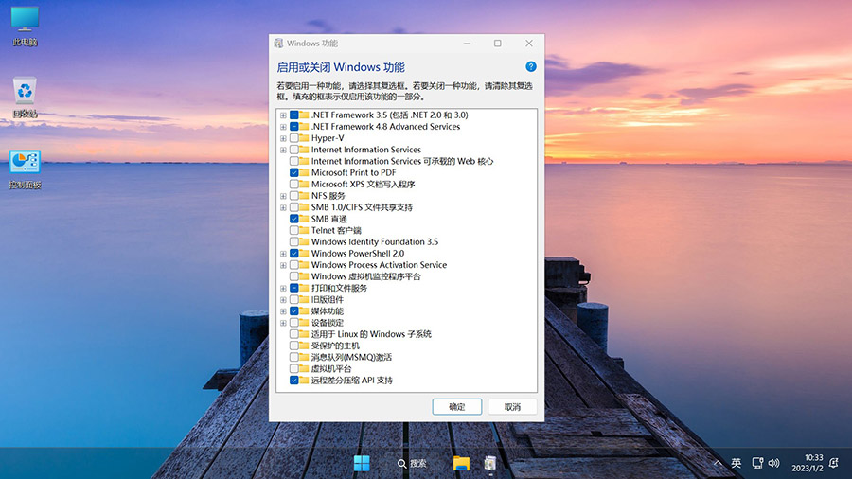Open the network icon in system tray
Screen dimensions: 852x479
click(756, 463)
